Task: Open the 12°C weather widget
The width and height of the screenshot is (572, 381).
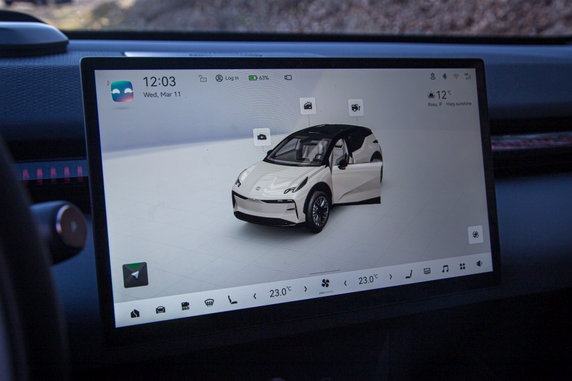Action: point(449,98)
